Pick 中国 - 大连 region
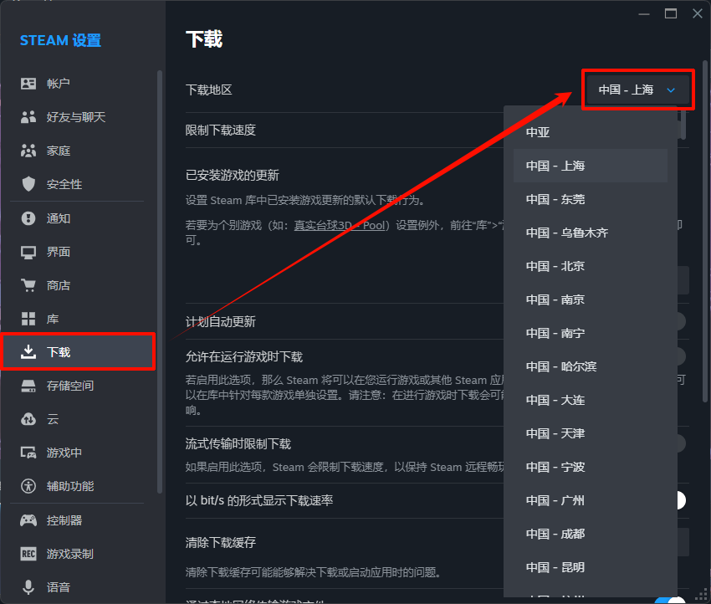Image resolution: width=711 pixels, height=604 pixels. point(590,400)
